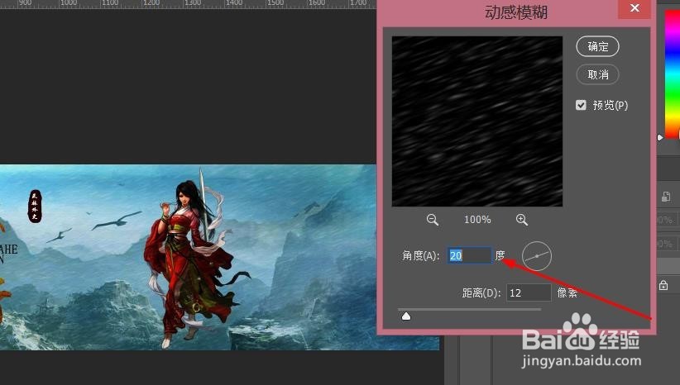680x385 pixels.
Task: Click the distance slider handle
Action: tap(406, 316)
